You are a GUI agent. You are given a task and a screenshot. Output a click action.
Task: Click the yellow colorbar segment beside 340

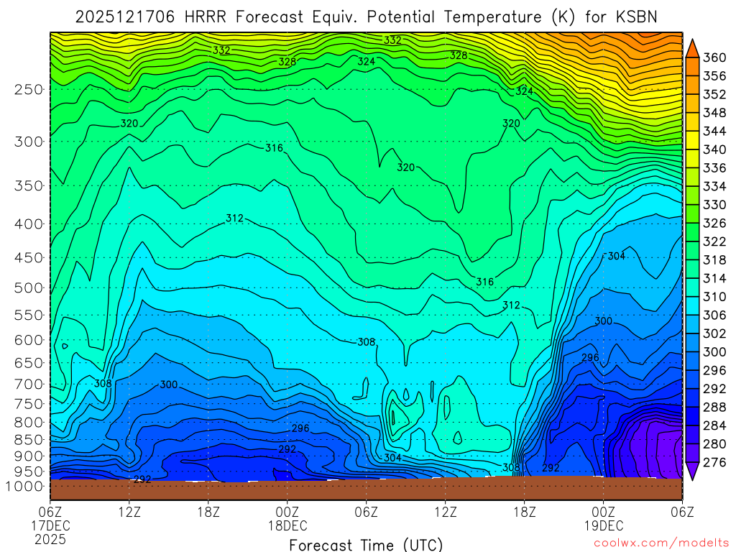click(x=692, y=140)
